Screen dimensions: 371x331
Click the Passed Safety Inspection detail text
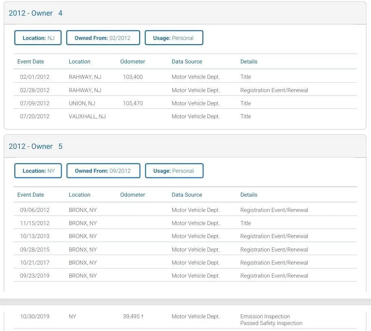tap(271, 323)
